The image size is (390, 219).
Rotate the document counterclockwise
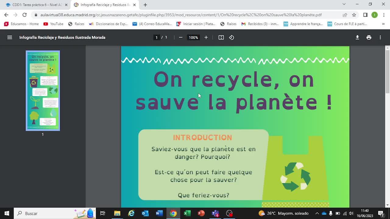[232, 37]
